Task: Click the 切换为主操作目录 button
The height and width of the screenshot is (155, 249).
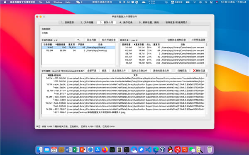Action: pos(177,40)
